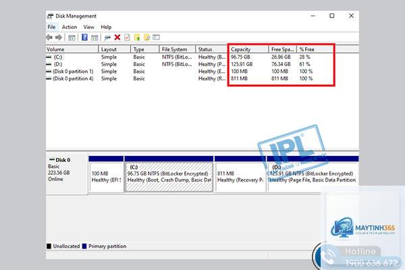The height and width of the screenshot is (270, 405).
Task: Click the Primary partition blue legend swatch
Action: click(x=84, y=246)
